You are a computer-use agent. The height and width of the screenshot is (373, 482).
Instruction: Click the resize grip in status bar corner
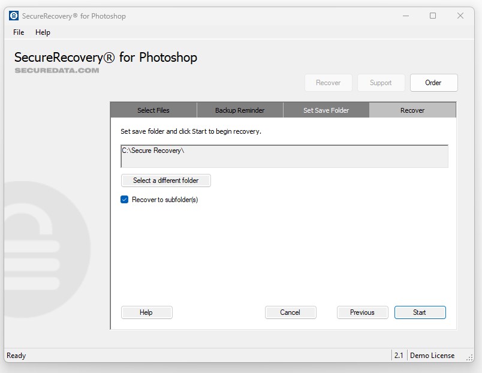click(x=469, y=357)
